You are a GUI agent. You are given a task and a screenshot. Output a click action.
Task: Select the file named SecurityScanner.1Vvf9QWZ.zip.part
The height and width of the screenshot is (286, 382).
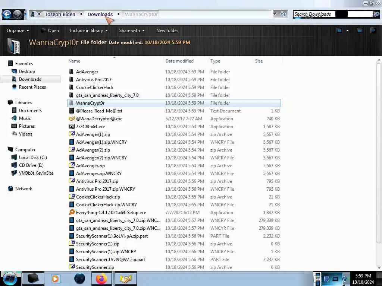pyautogui.click(x=110, y=259)
